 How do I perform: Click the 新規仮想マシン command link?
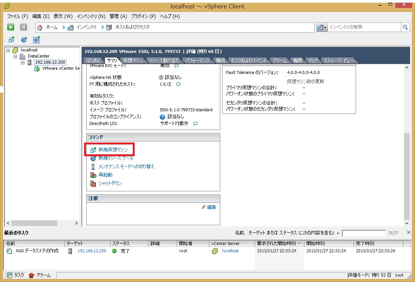coord(113,150)
